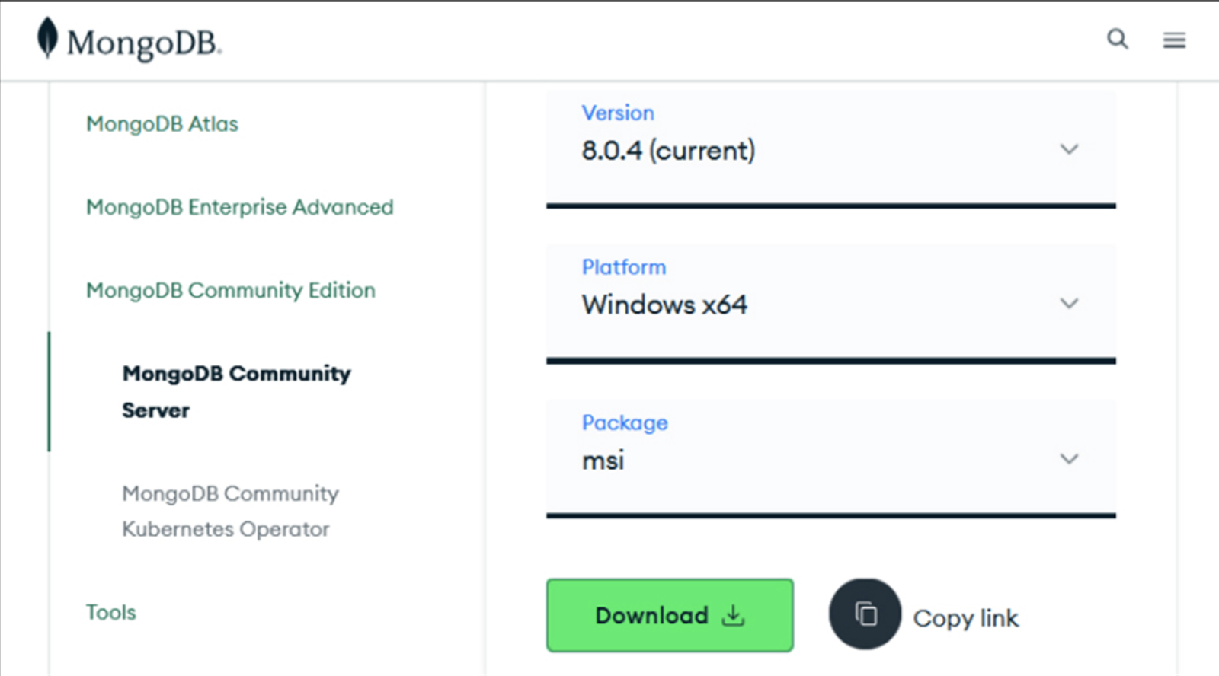Click the msi package value
This screenshot has height=676, width=1219.
[603, 461]
